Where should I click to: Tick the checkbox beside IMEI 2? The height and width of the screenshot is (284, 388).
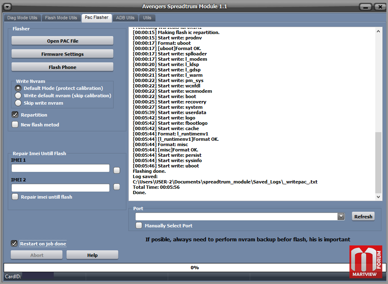pos(117,187)
